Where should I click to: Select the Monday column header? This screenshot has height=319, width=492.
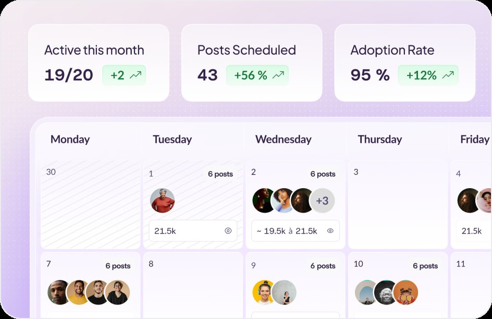click(x=70, y=140)
